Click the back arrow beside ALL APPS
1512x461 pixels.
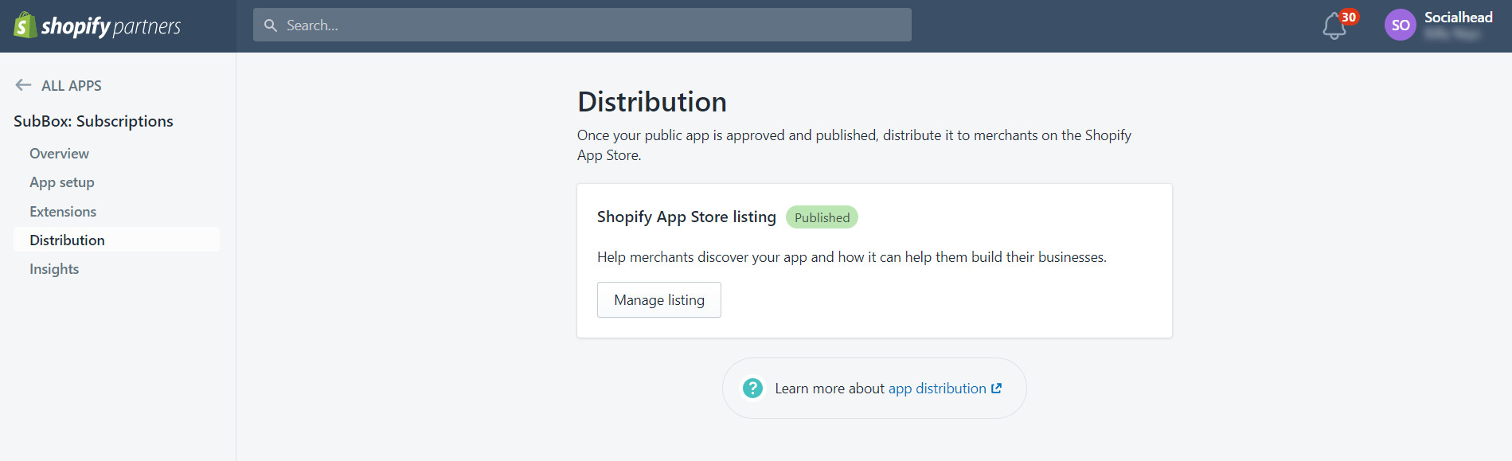[23, 84]
